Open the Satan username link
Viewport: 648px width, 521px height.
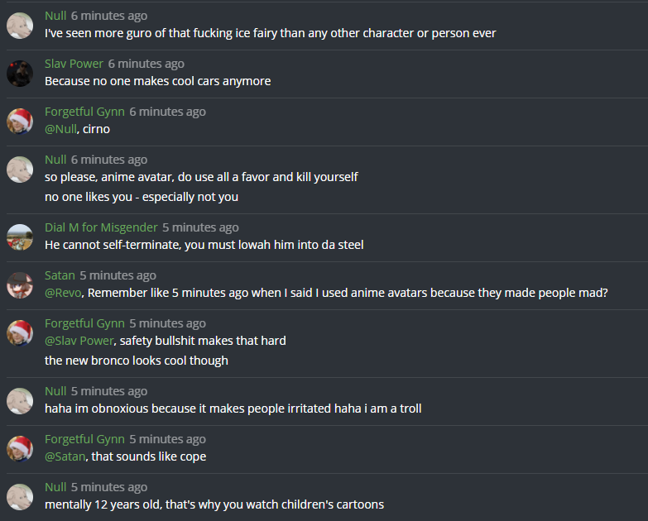pyautogui.click(x=60, y=275)
